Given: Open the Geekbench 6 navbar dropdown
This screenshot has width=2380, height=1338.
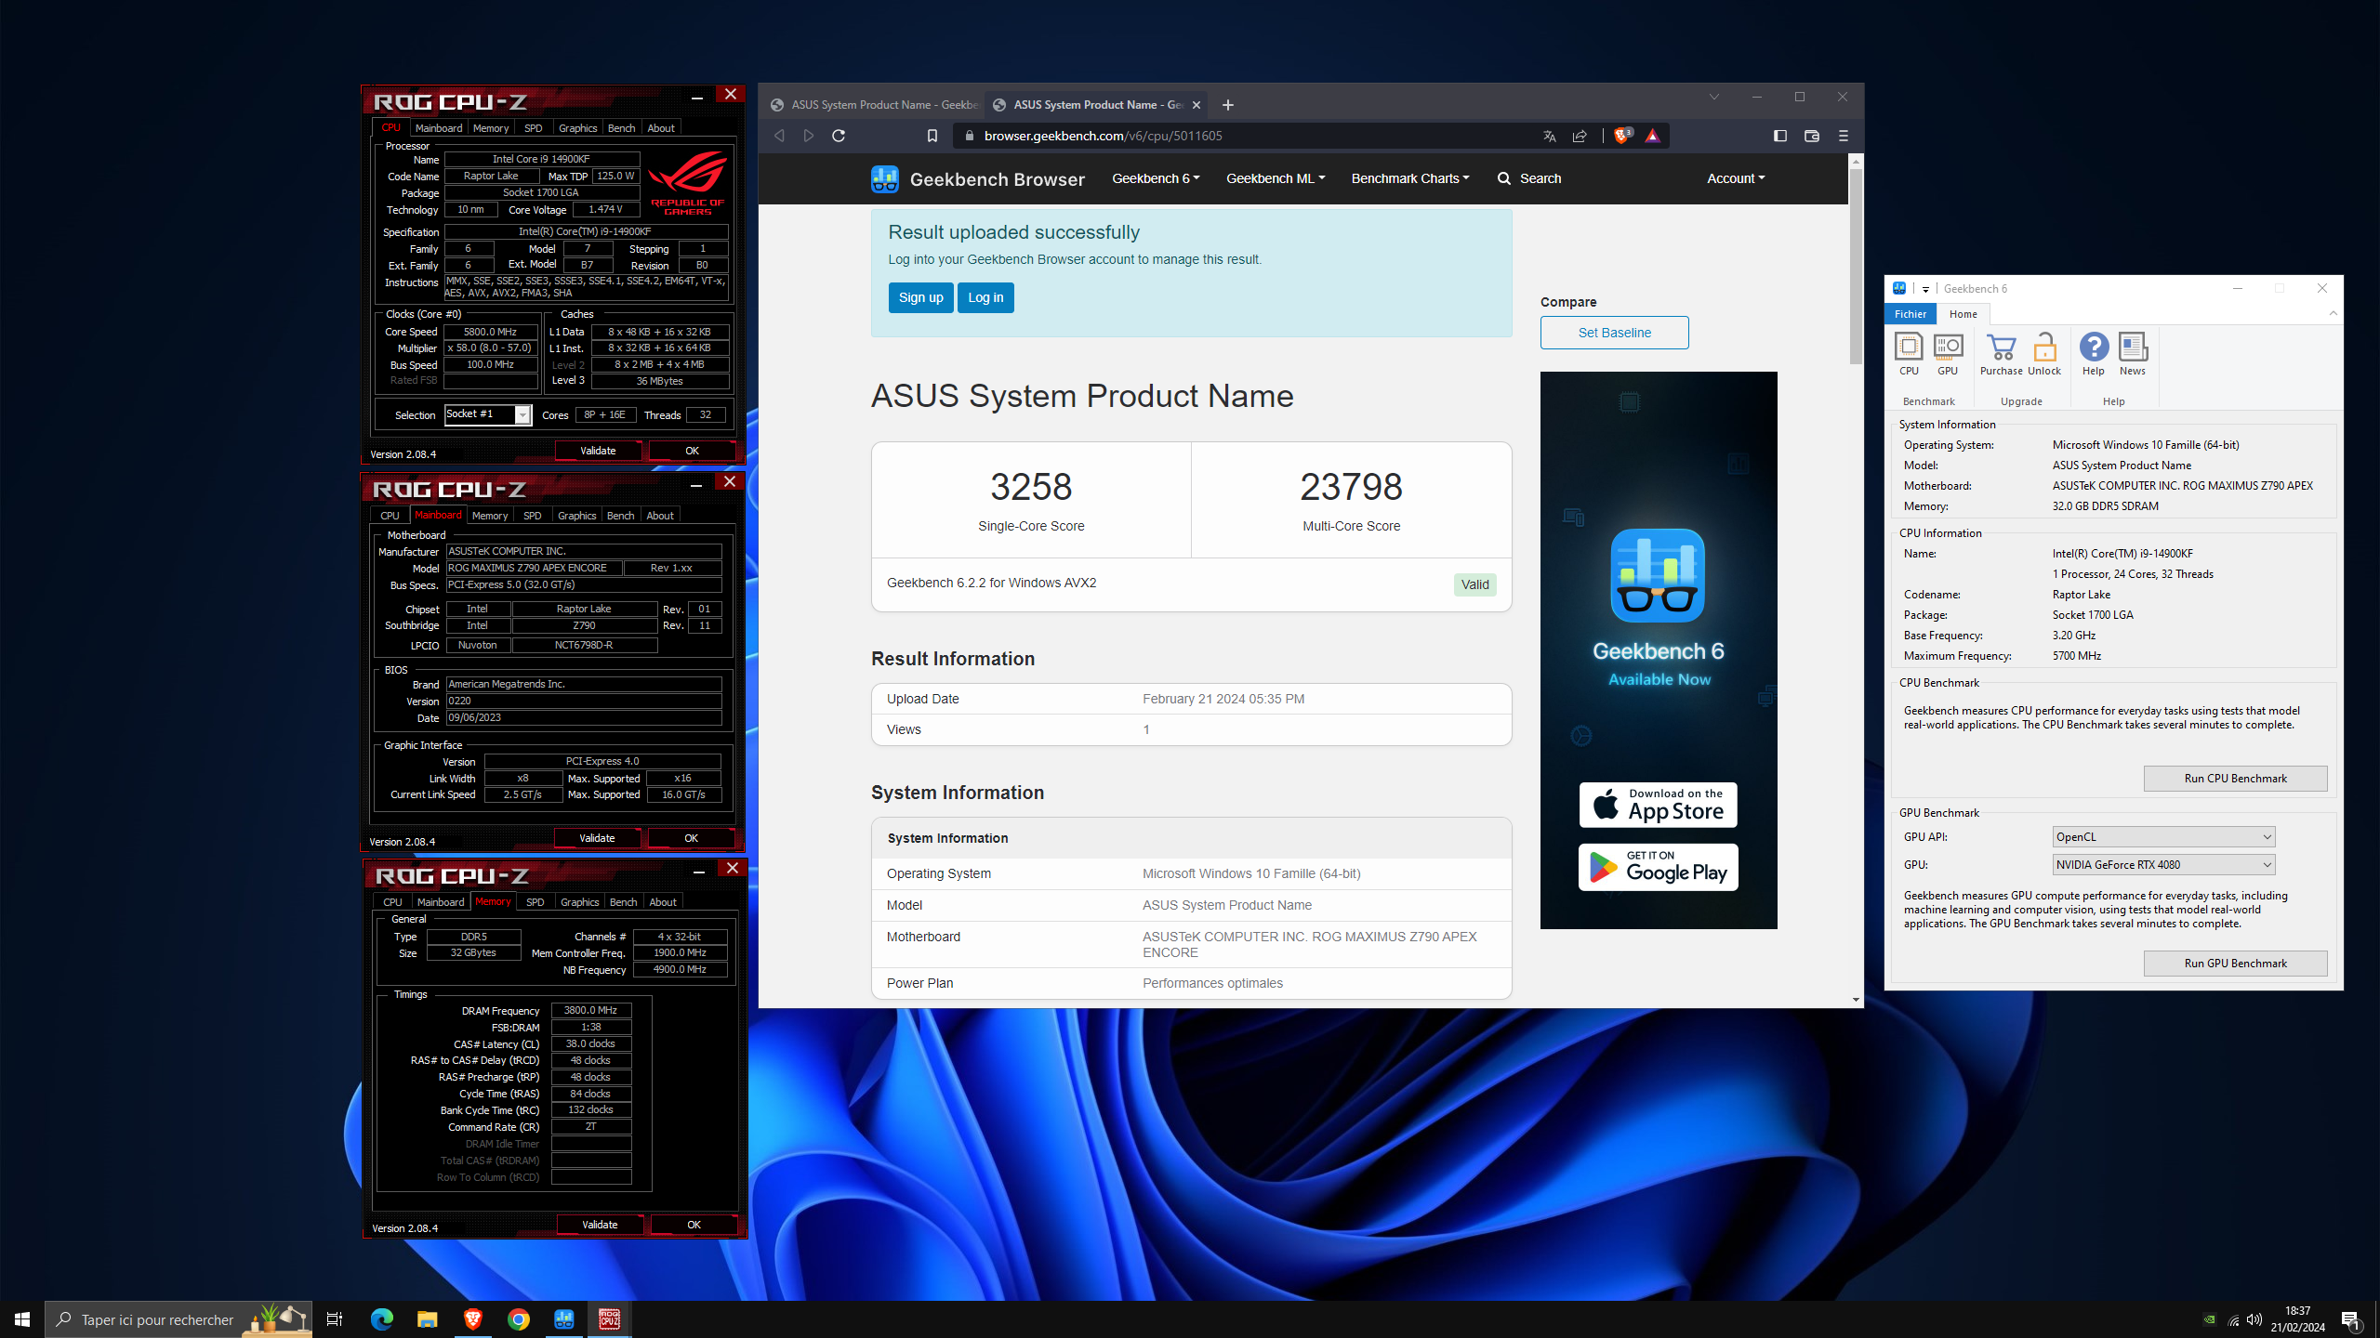Looking at the screenshot, I should point(1156,178).
